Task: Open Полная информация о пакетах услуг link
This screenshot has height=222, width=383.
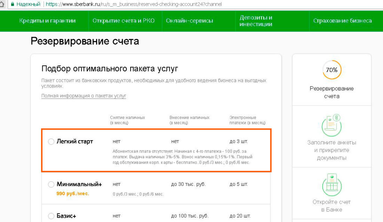Action: click(x=84, y=96)
